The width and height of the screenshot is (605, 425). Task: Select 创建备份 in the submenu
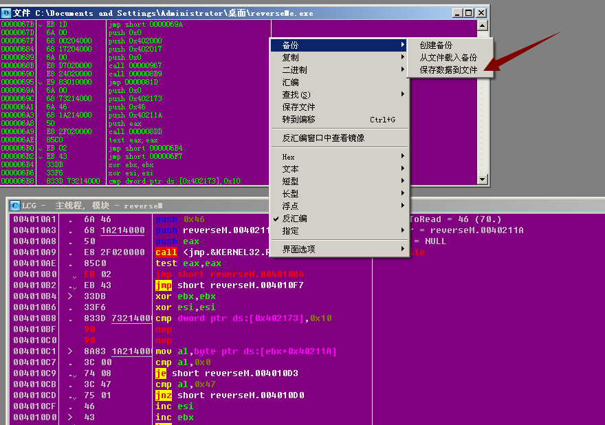pyautogui.click(x=450, y=45)
